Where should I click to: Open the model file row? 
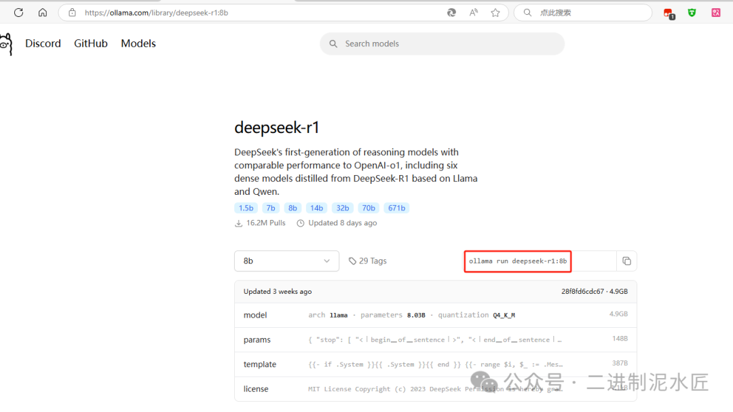(435, 315)
